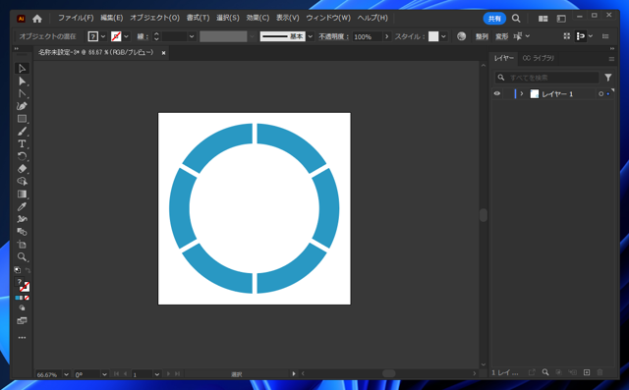Select the Eyedropper tool
This screenshot has height=390, width=629.
click(x=22, y=207)
